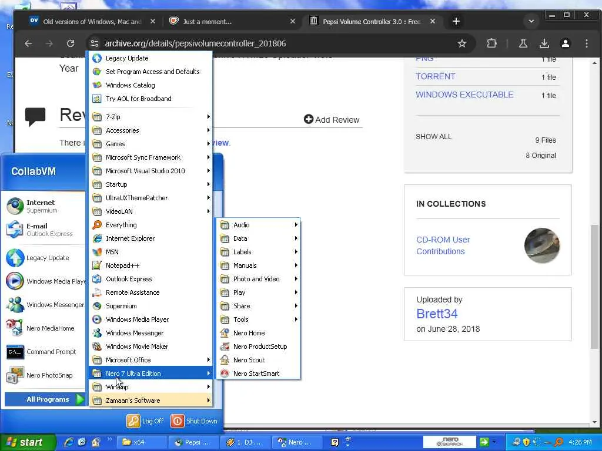
Task: Open Outlook Express in programs list
Action: (151, 279)
